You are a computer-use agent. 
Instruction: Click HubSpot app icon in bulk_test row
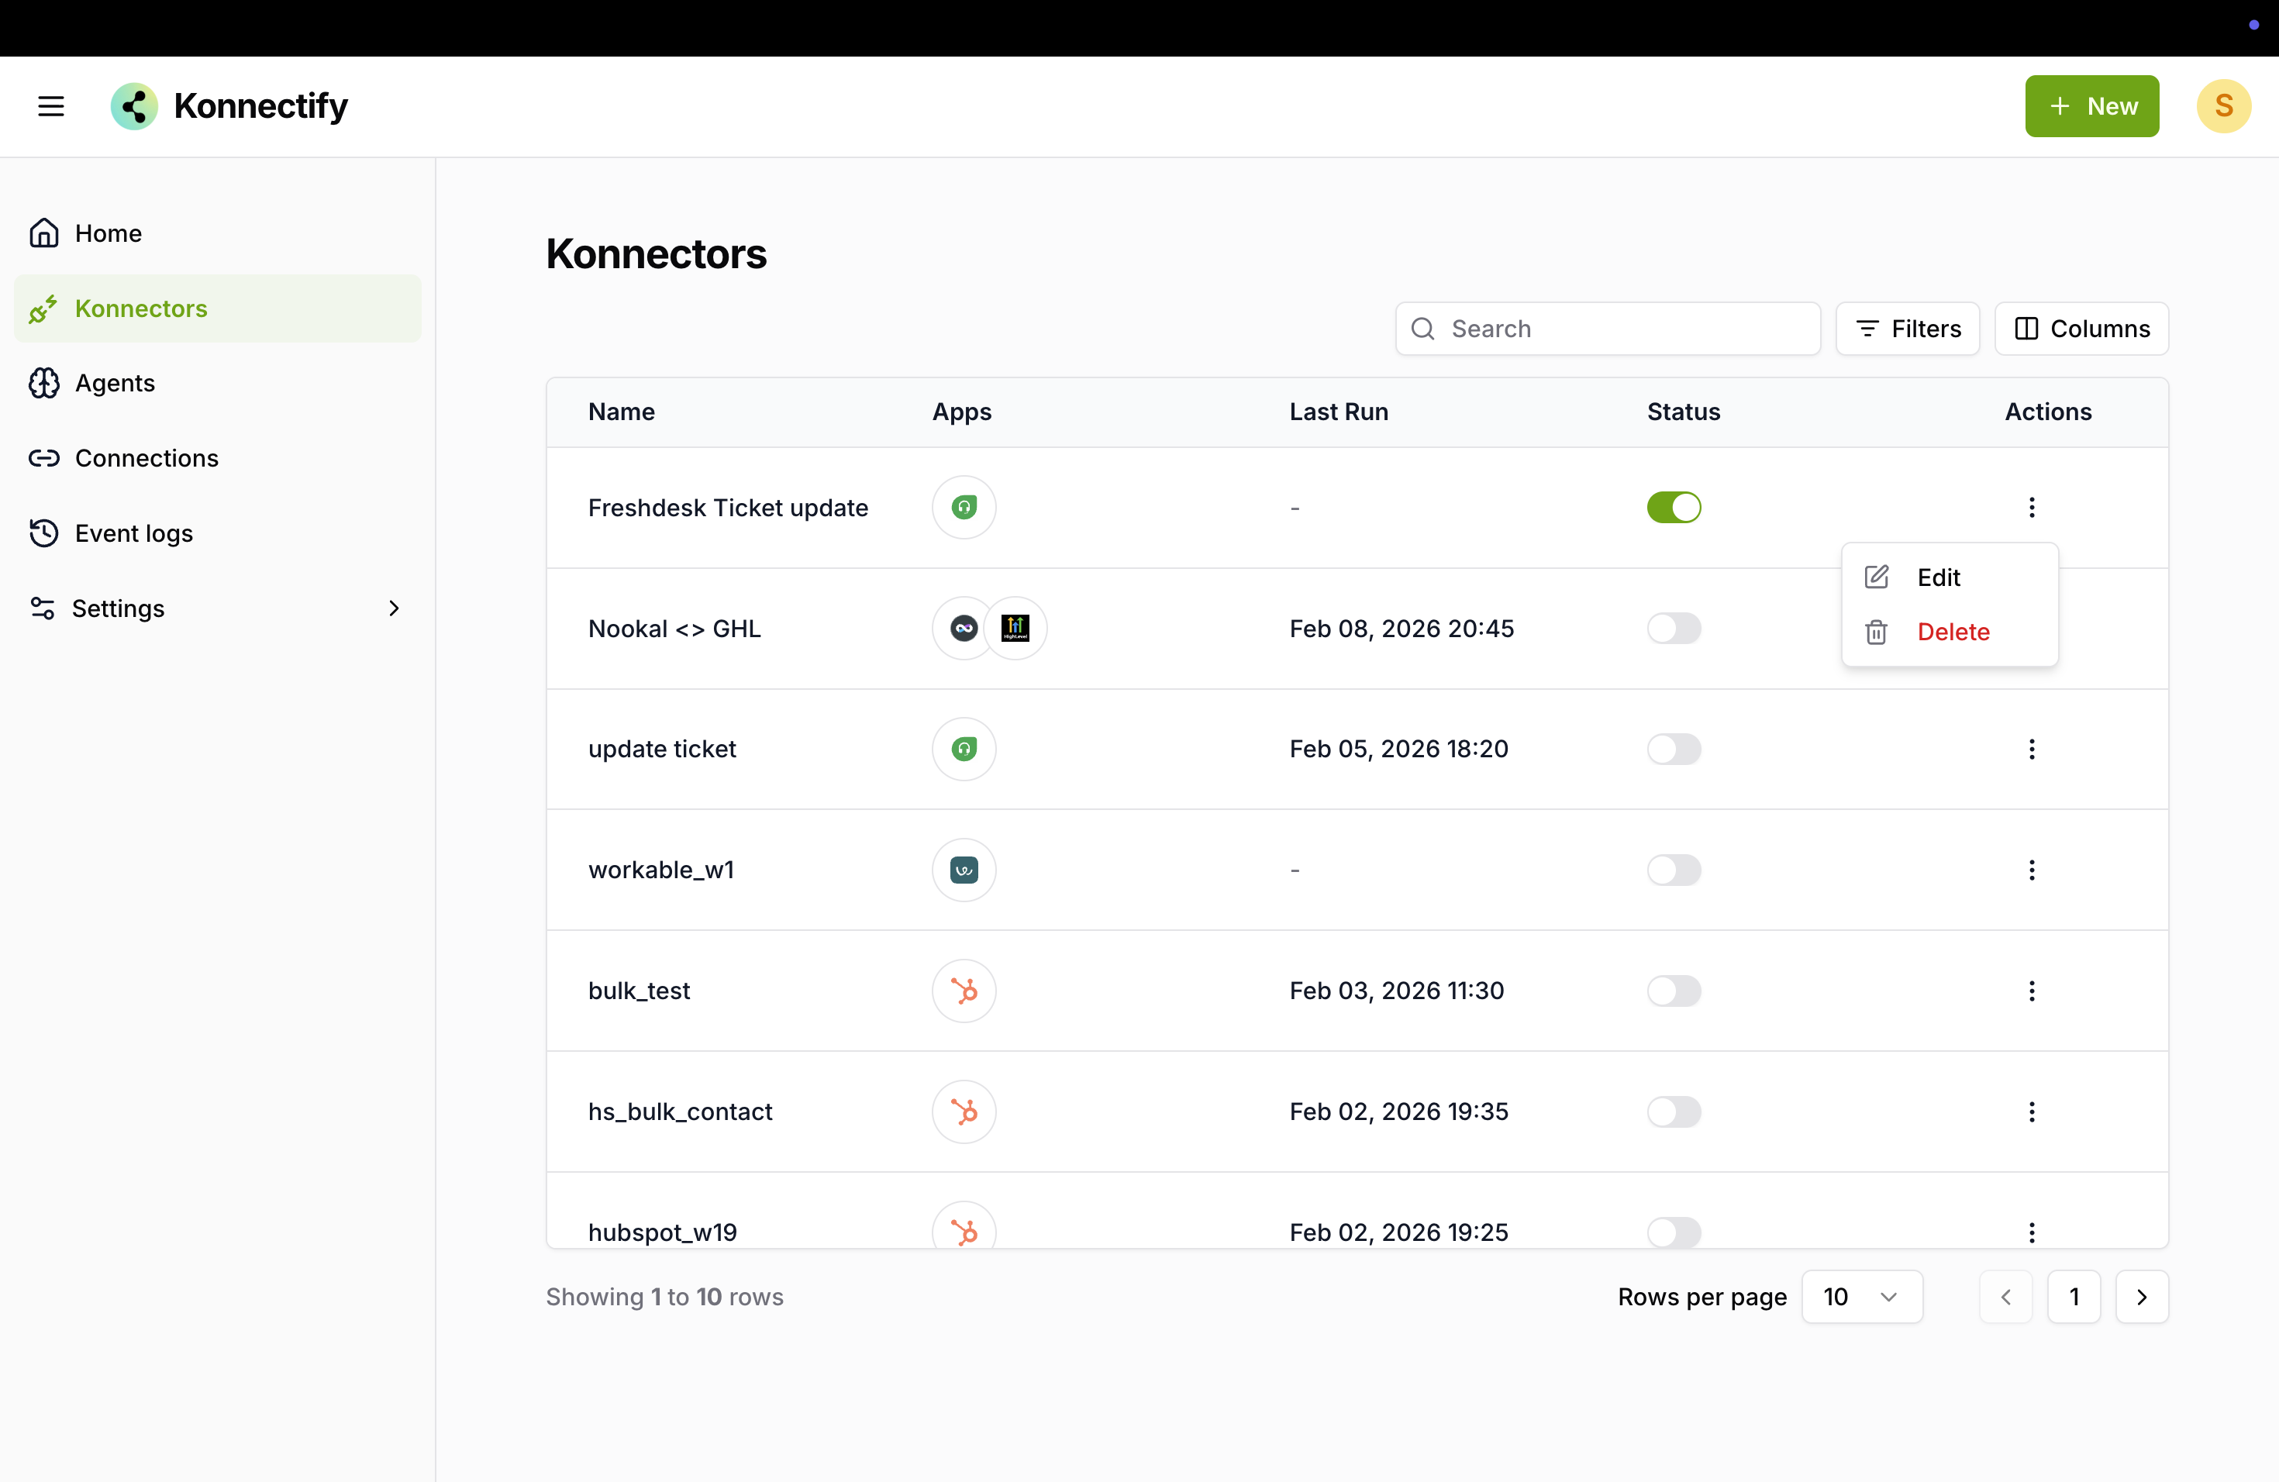tap(964, 991)
